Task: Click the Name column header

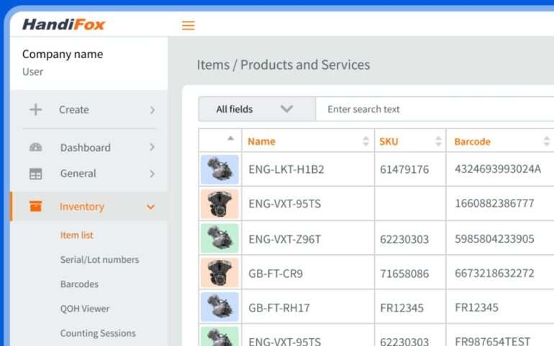Action: click(261, 141)
